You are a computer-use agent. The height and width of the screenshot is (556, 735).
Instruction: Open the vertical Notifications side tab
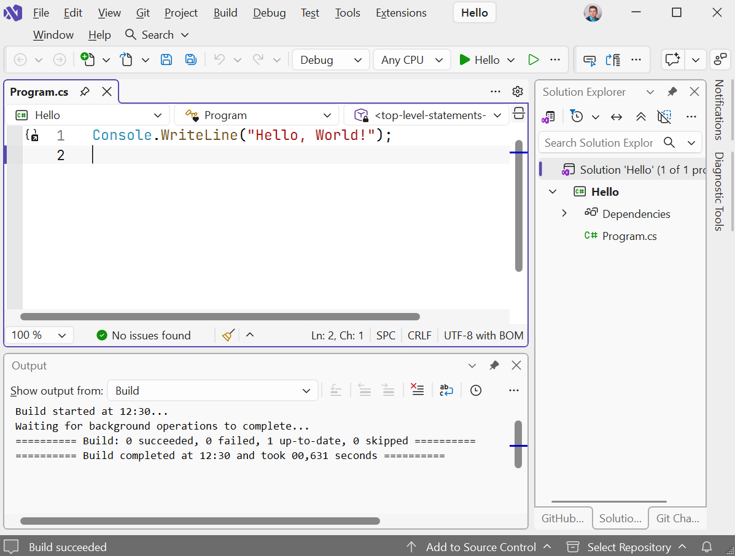pos(719,110)
